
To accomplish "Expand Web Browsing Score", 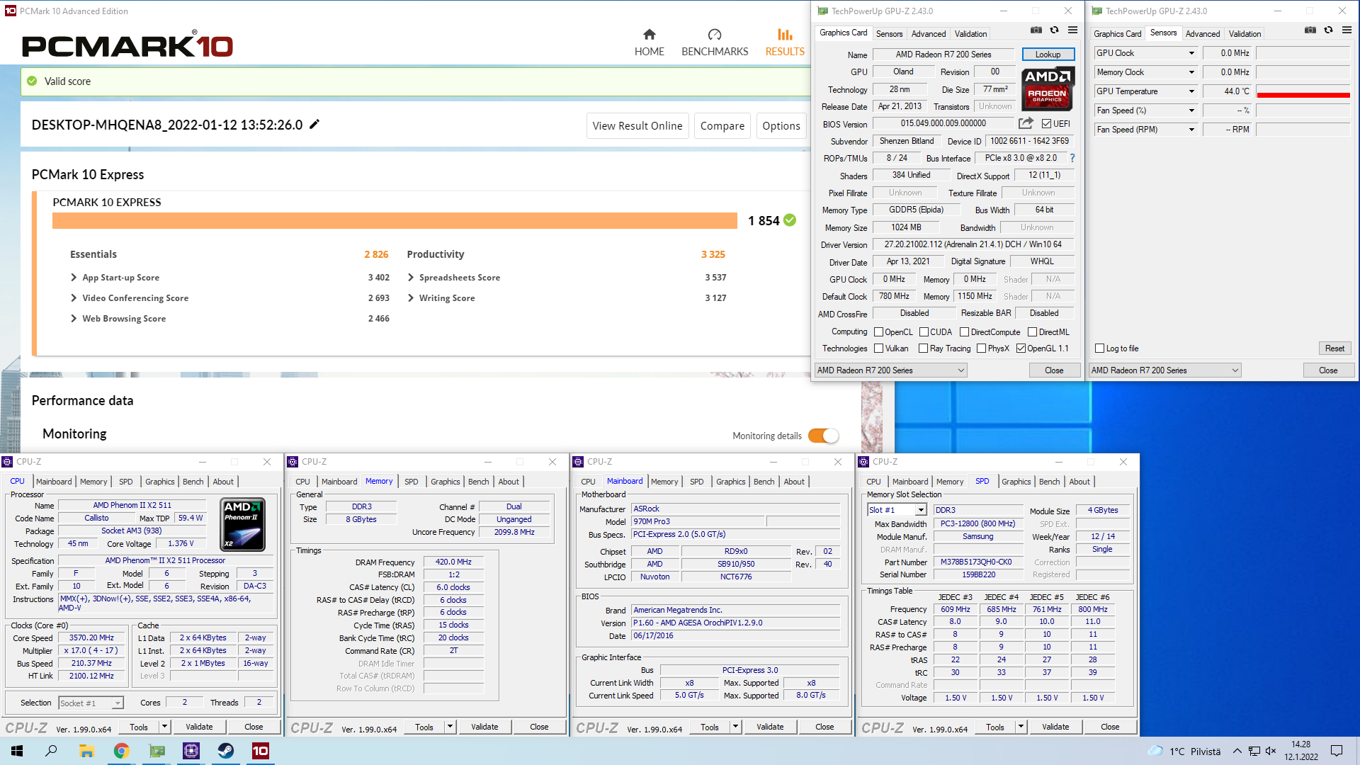I will pyautogui.click(x=73, y=319).
